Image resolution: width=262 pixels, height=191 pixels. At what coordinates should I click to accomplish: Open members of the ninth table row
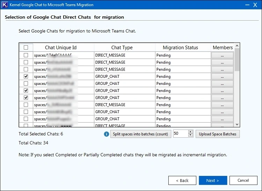222,112
